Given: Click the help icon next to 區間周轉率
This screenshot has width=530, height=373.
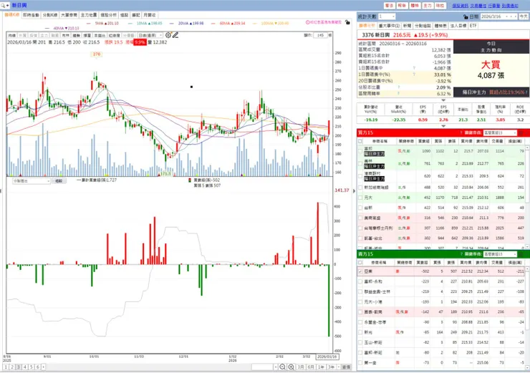Looking at the screenshot, I should coord(398,93).
